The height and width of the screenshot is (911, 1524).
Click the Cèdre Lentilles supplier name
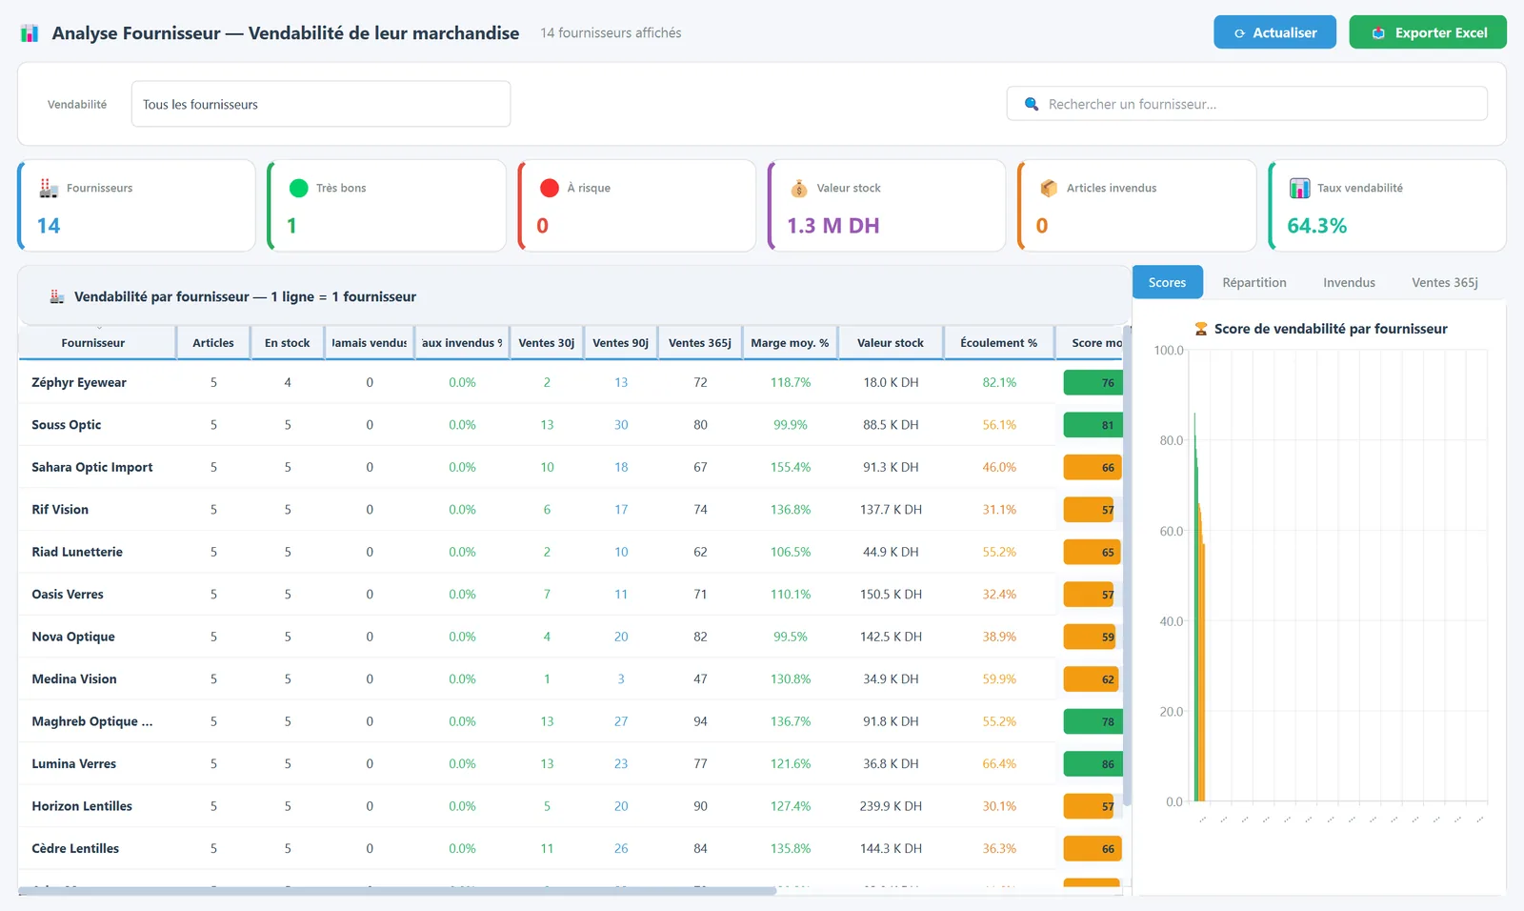pos(75,849)
